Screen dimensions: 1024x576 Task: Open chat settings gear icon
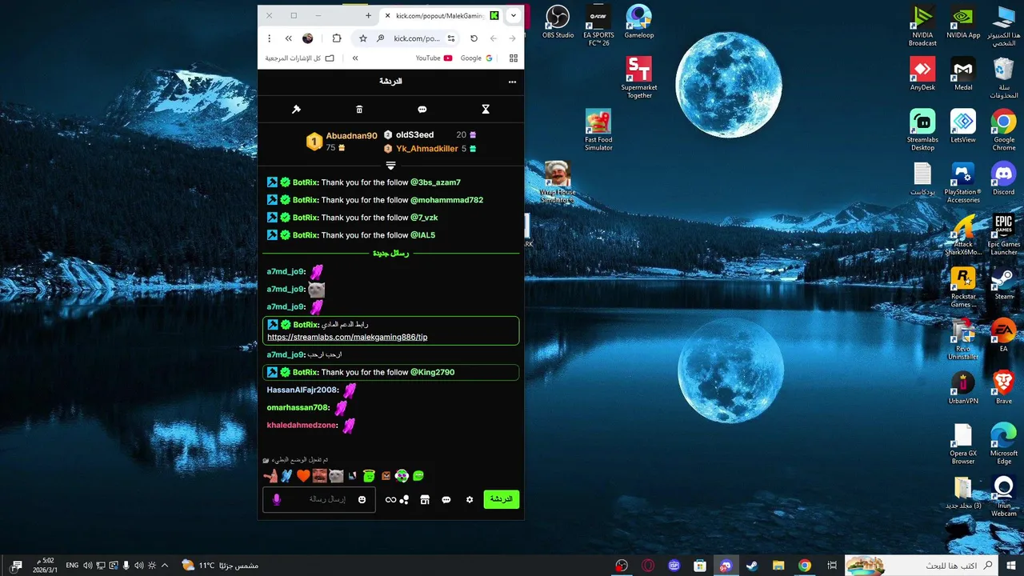pos(470,500)
